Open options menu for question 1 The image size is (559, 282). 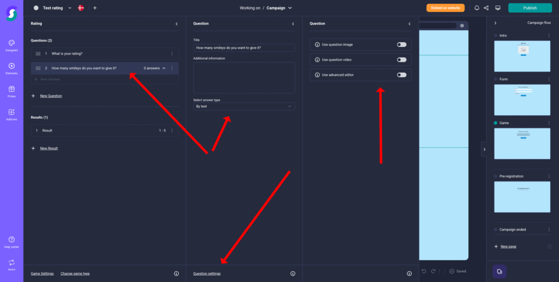pyautogui.click(x=172, y=54)
